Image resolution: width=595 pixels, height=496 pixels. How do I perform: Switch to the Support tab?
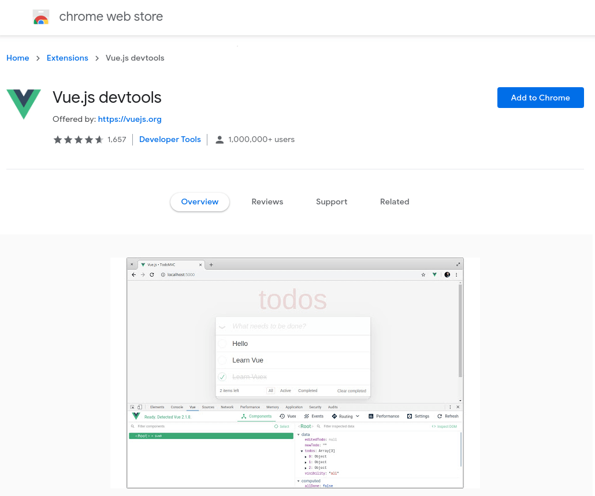click(x=332, y=202)
